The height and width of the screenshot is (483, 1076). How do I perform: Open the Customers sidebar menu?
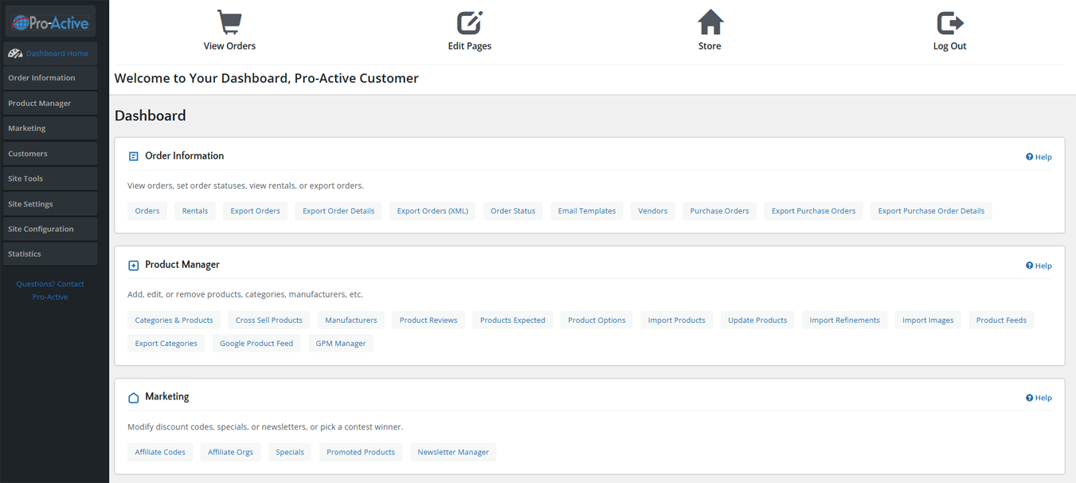[x=50, y=153]
